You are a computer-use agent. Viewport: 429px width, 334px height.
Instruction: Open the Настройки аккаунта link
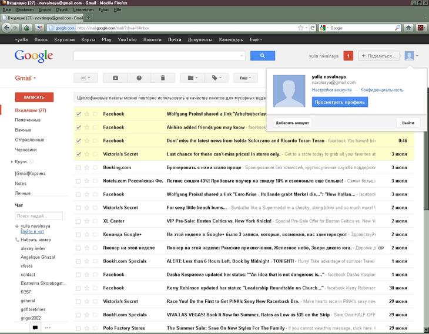[331, 90]
